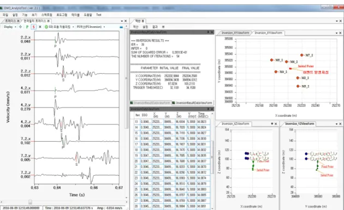Click the left arrow of trace horizontal scrollbar

pyautogui.click(x=1, y=202)
